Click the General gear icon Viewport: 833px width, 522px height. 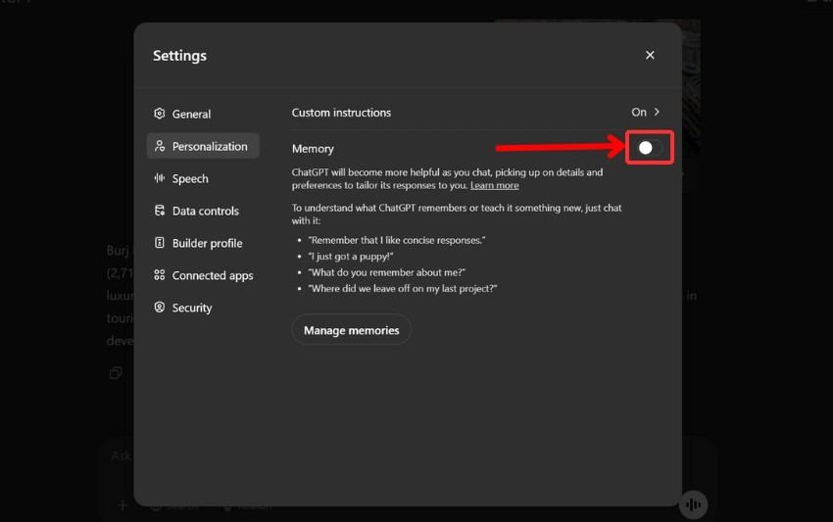click(x=160, y=114)
